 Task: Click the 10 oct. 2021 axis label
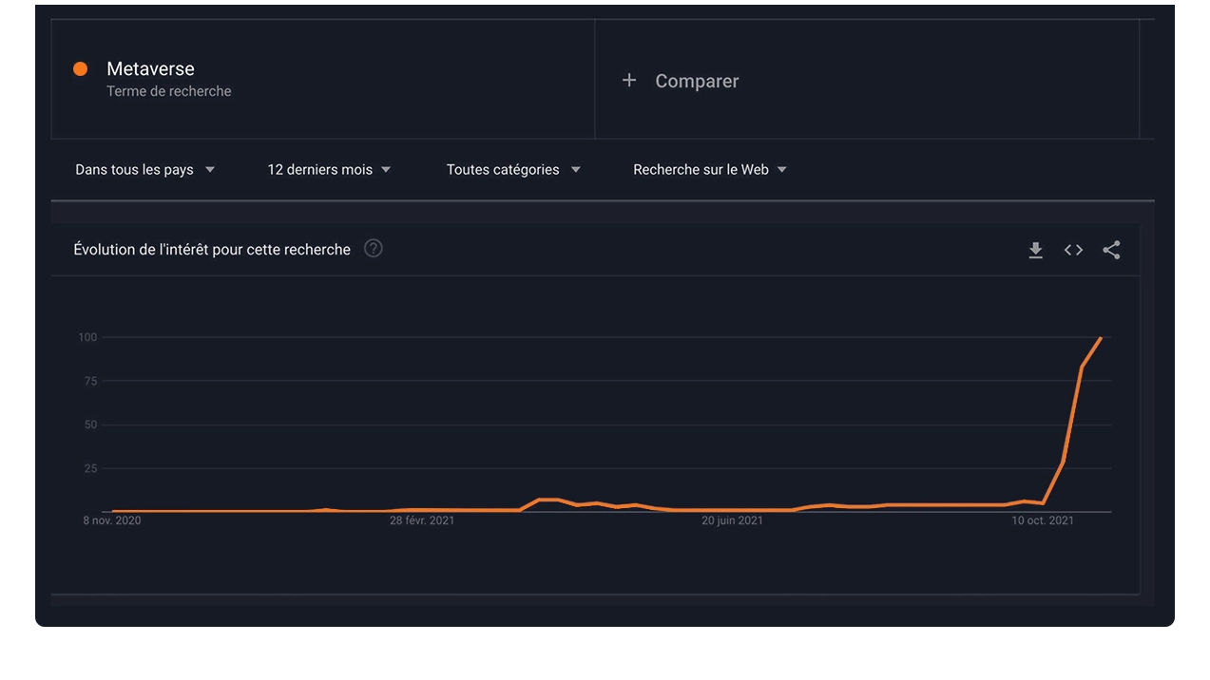(x=1043, y=520)
